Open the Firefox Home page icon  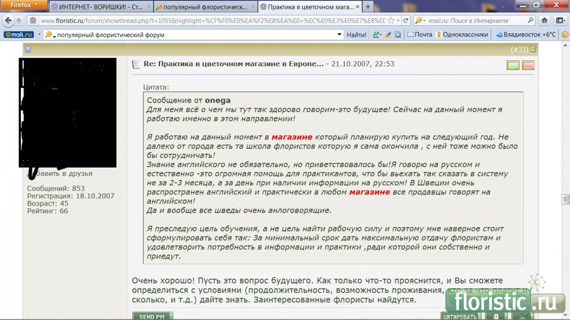pos(544,20)
